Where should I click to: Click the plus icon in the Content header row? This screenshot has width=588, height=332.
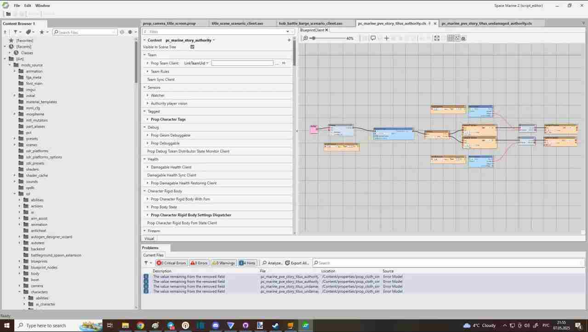tap(289, 40)
